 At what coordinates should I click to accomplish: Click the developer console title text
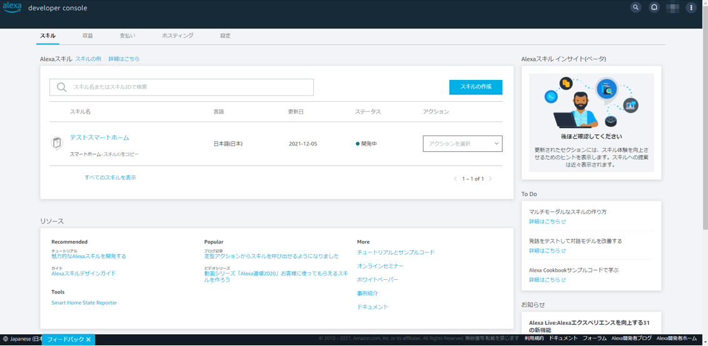click(x=58, y=8)
